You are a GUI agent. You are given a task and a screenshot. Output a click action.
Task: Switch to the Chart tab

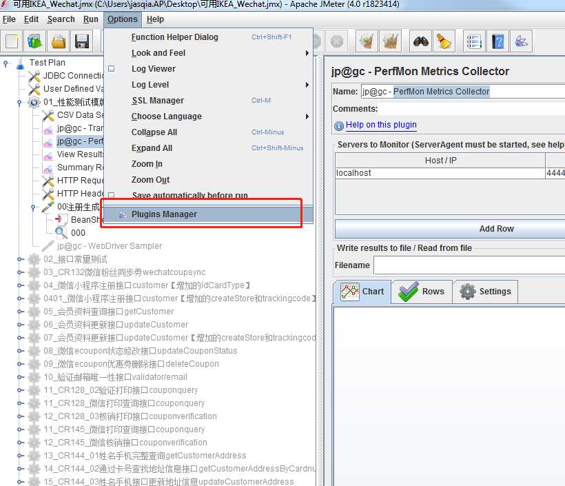pyautogui.click(x=362, y=292)
